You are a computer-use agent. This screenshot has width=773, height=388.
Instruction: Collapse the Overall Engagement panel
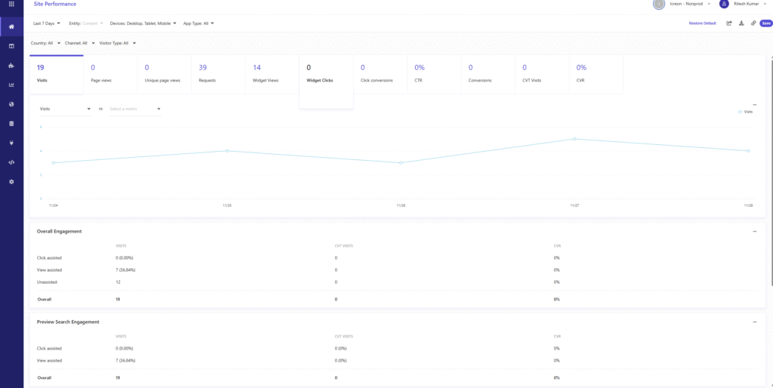tap(754, 232)
